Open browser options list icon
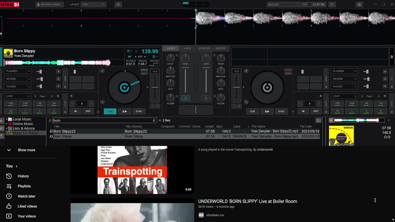Screen dimensions: 395x222 click(318, 121)
